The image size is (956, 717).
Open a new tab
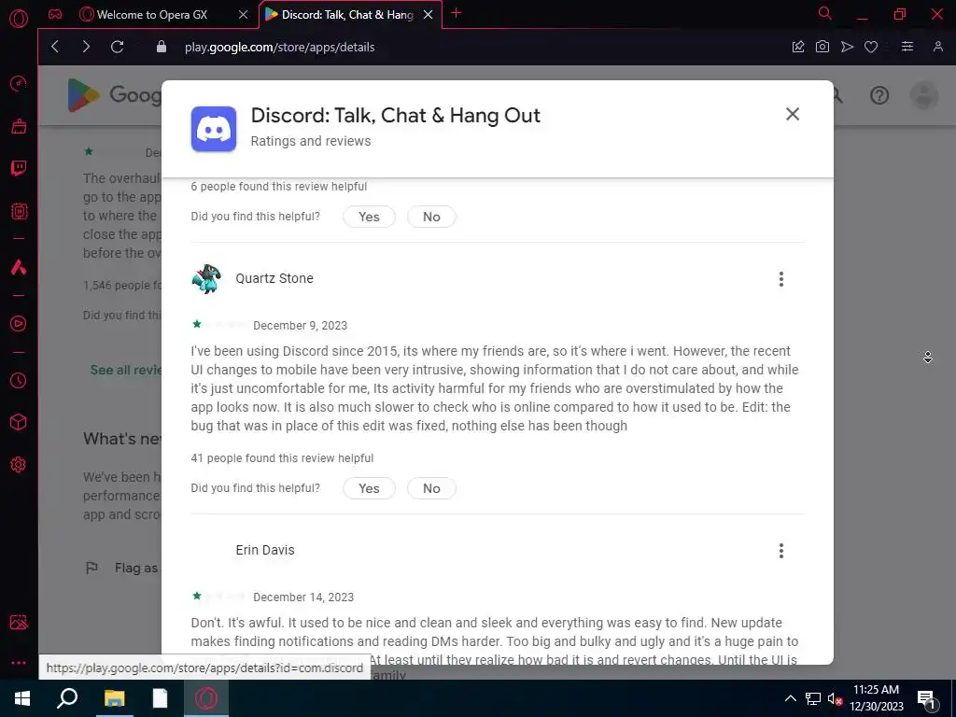pos(456,13)
